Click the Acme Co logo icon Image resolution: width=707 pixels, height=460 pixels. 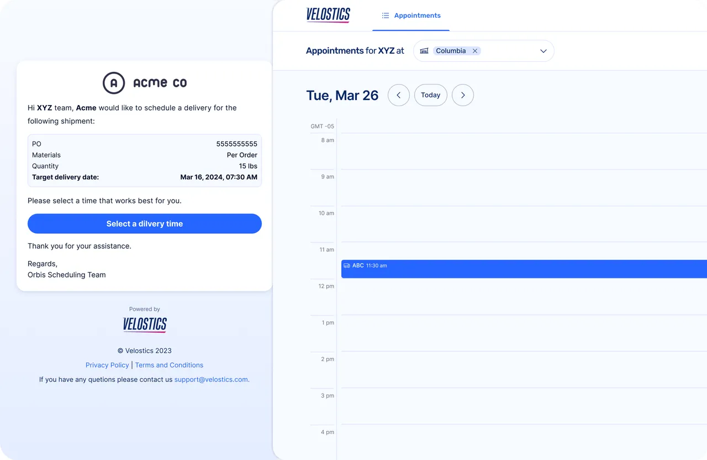coord(114,83)
